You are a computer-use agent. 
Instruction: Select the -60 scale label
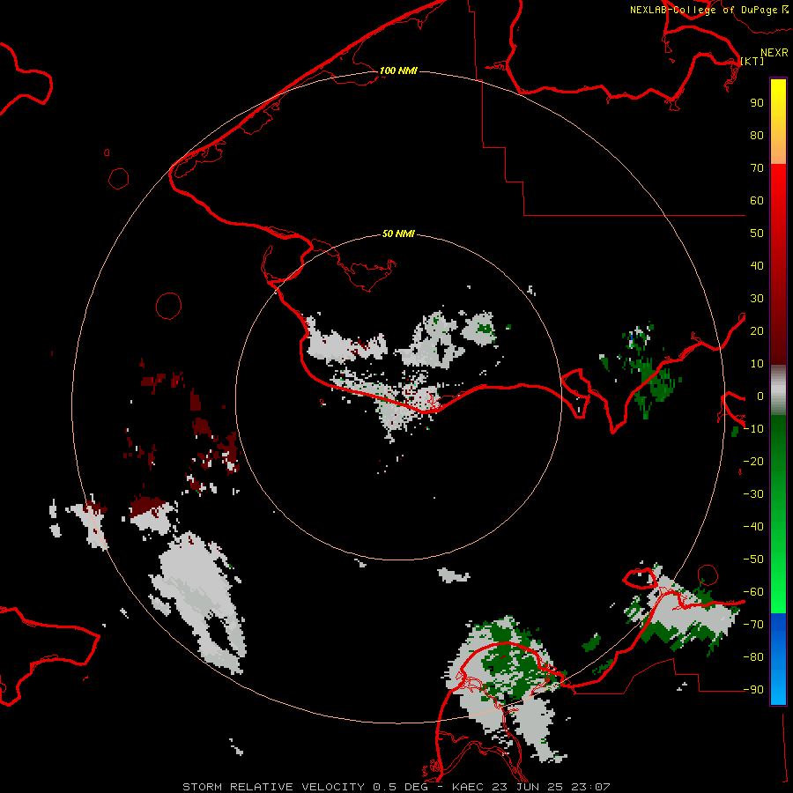753,592
